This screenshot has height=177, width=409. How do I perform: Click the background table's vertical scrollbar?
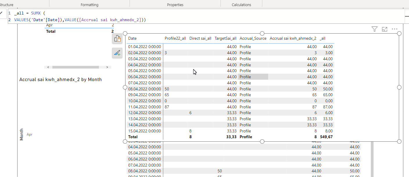pyautogui.click(x=372, y=159)
